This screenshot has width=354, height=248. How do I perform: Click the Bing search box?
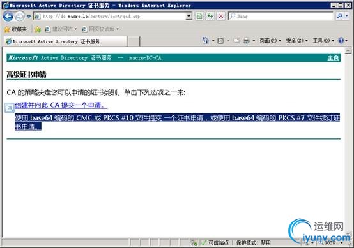click(281, 16)
